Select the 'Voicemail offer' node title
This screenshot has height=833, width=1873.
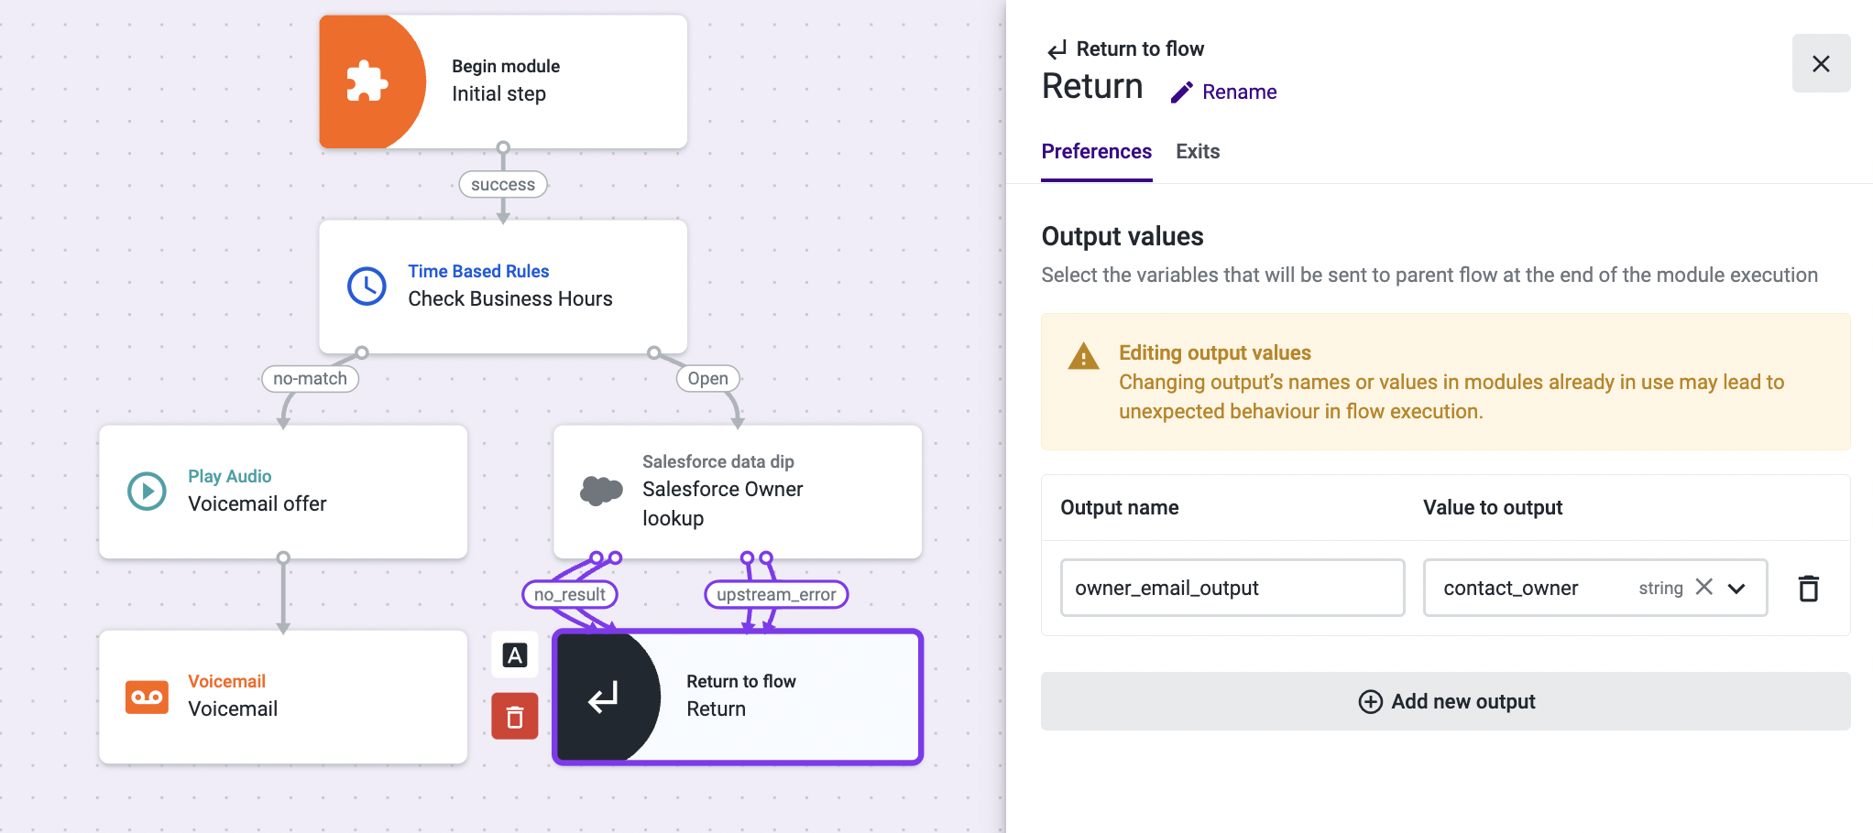[257, 503]
